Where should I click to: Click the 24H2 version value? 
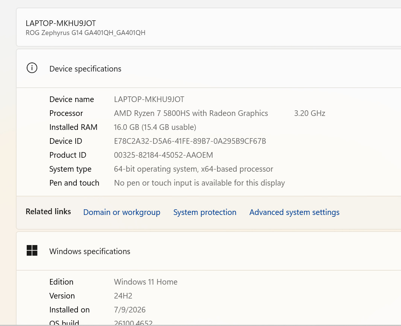click(123, 296)
